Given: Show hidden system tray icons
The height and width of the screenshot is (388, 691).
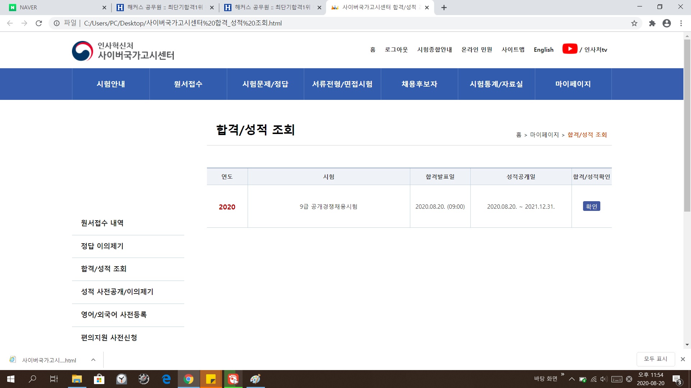Looking at the screenshot, I should coord(572,379).
